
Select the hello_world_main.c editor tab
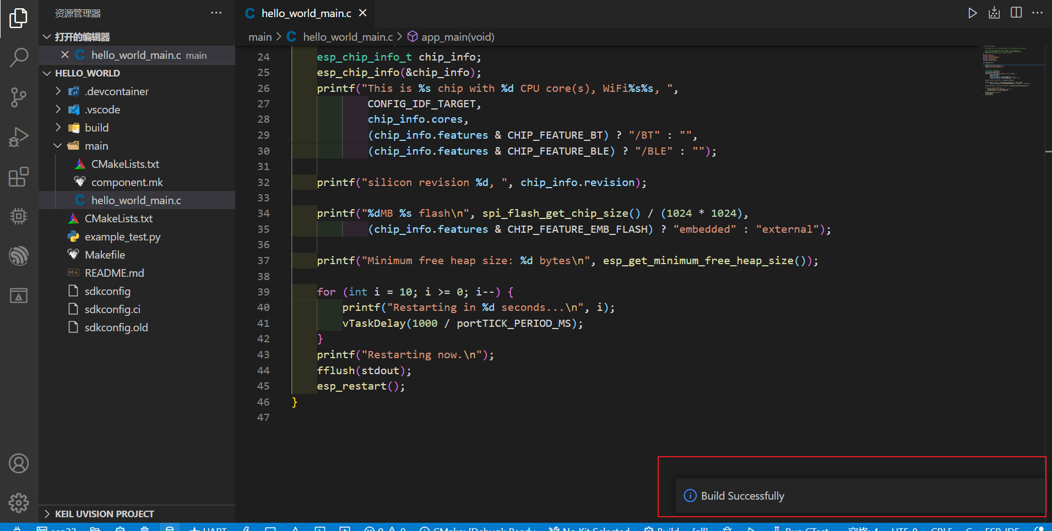306,13
